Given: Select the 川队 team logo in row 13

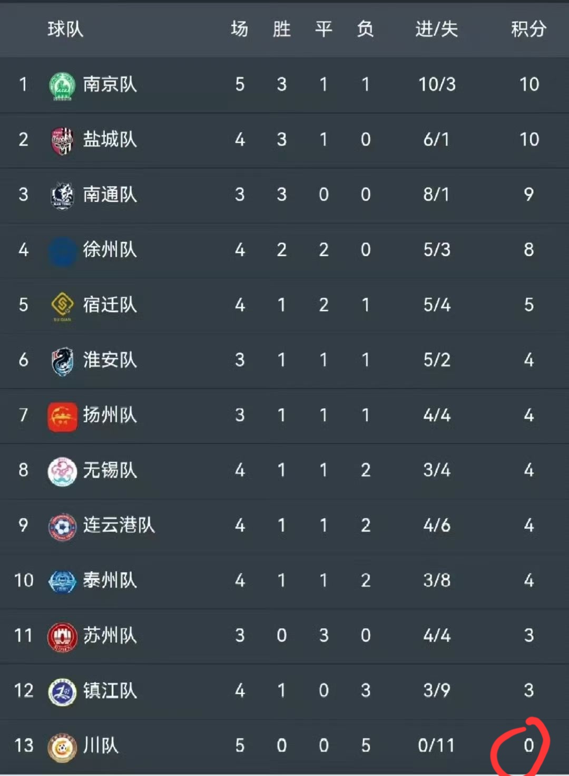Looking at the screenshot, I should tap(62, 746).
